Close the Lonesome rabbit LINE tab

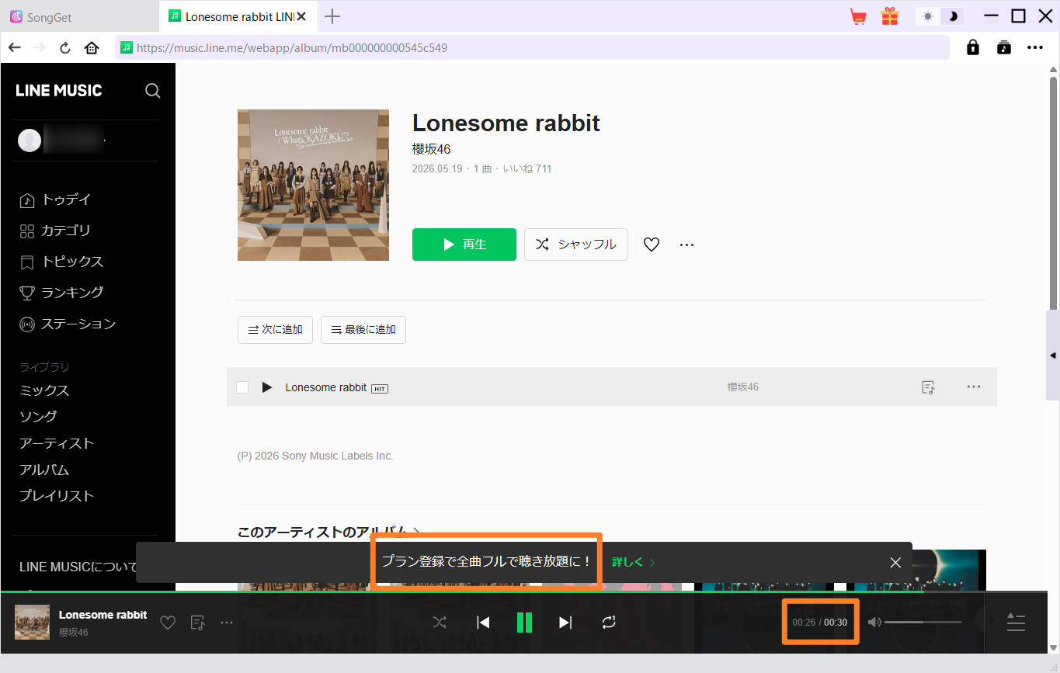click(301, 16)
